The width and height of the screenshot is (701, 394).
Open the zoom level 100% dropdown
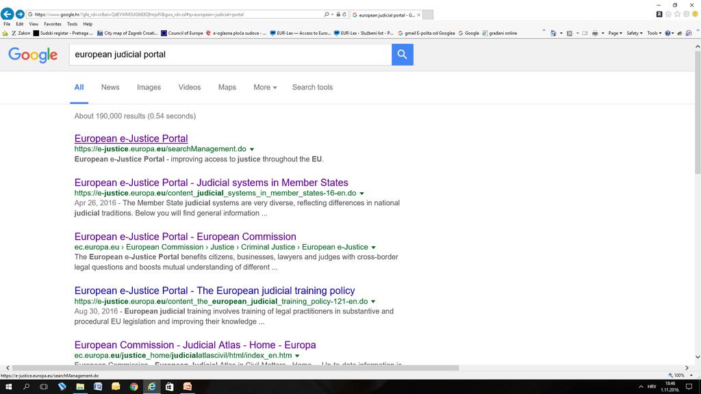pos(691,376)
